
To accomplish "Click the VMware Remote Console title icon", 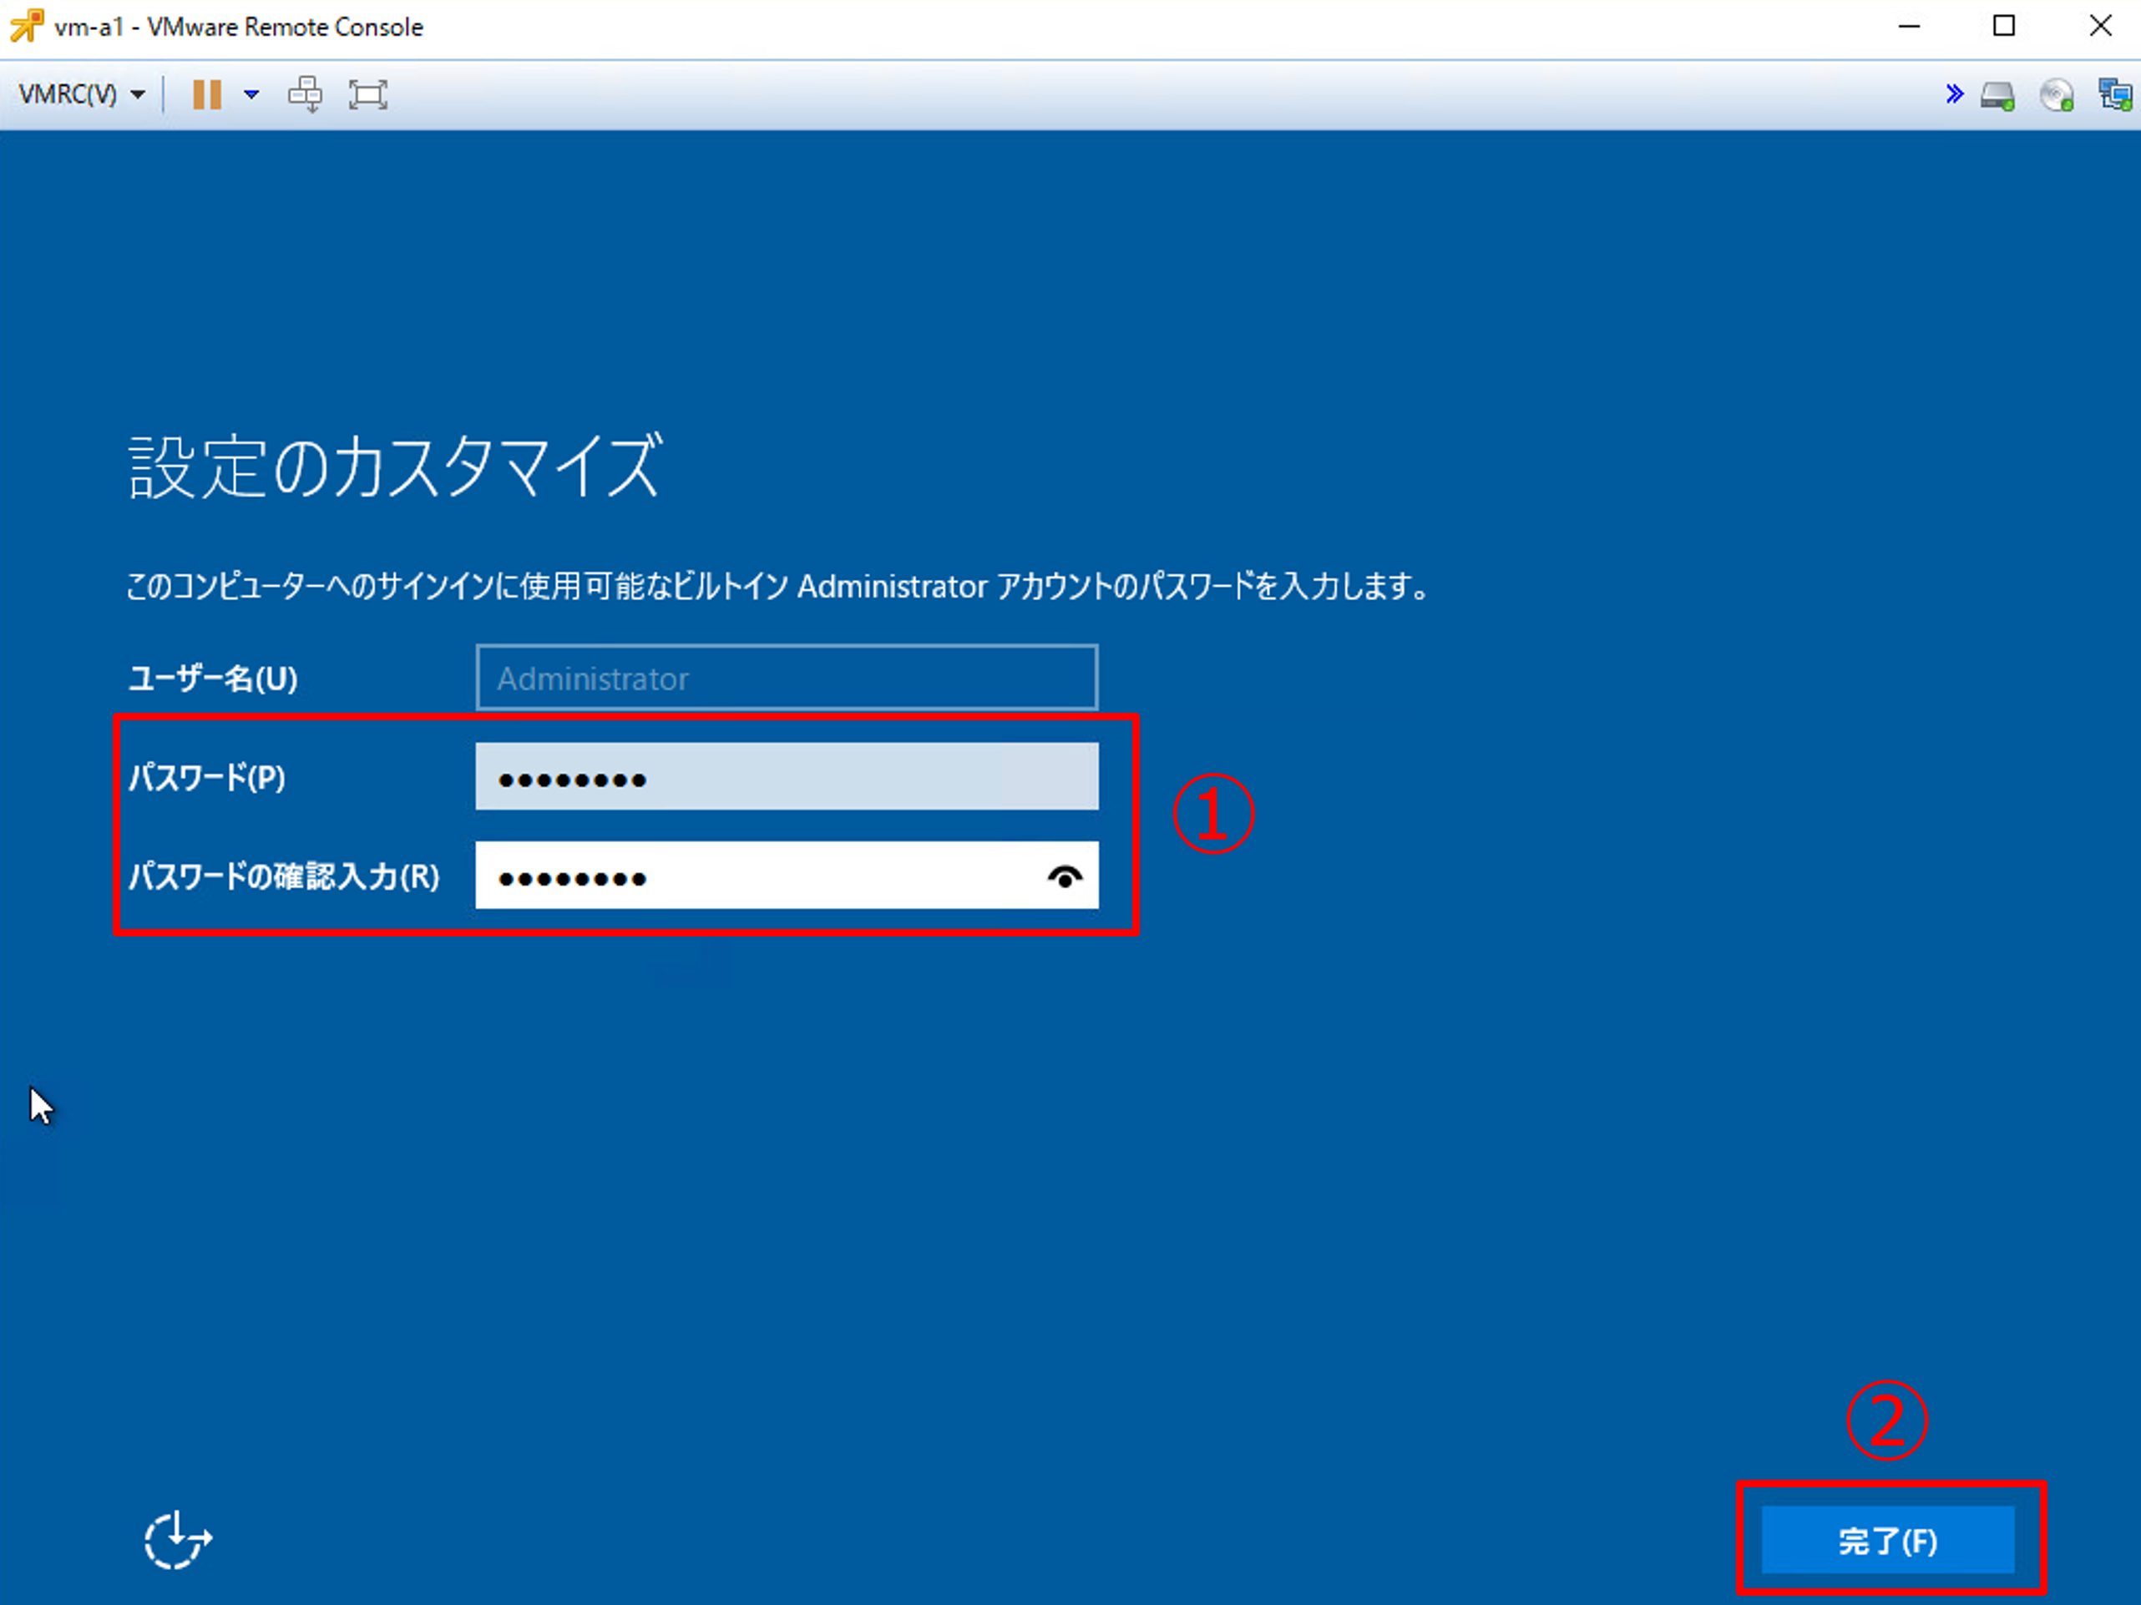I will tap(26, 26).
